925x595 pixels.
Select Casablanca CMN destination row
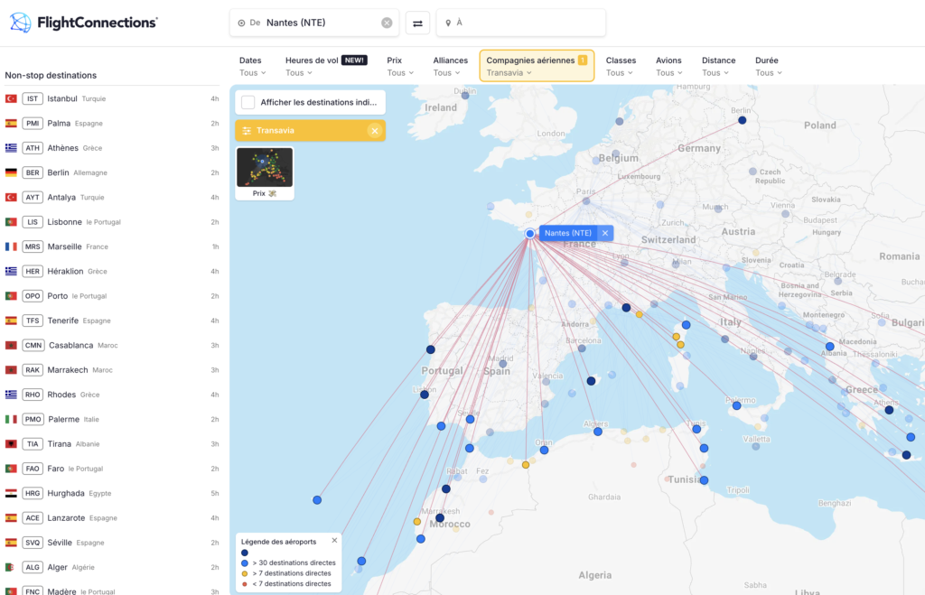112,346
